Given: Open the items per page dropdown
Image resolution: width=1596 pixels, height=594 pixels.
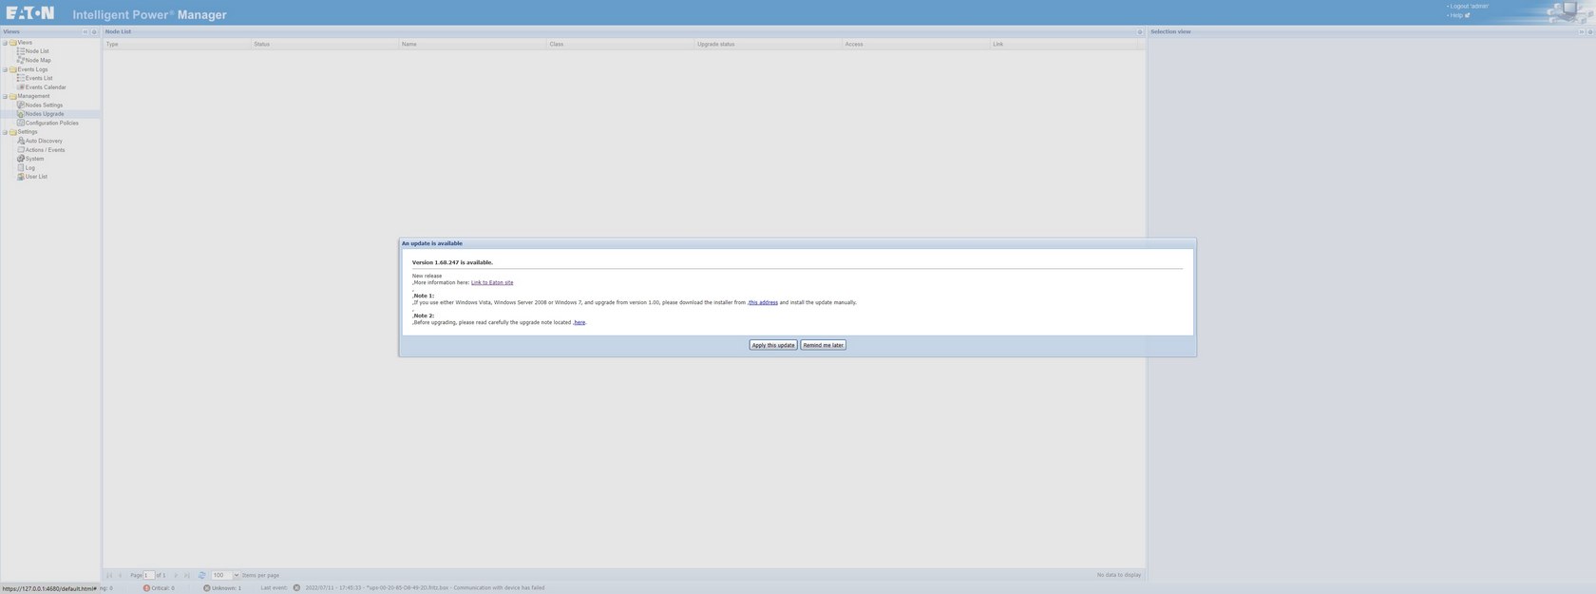Looking at the screenshot, I should tap(237, 575).
